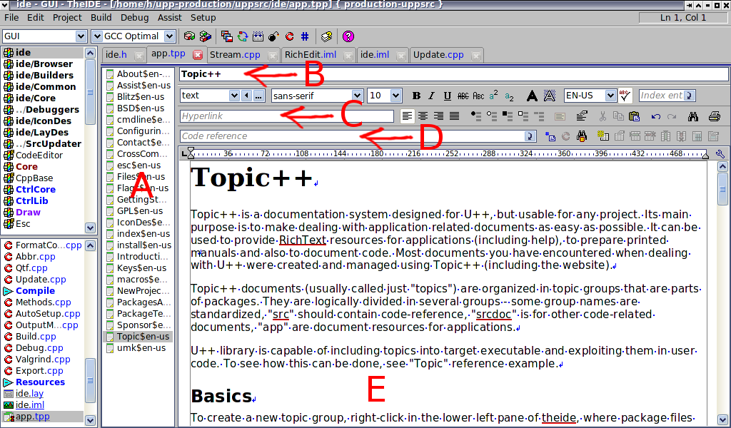This screenshot has height=428, width=731.
Task: Open the Build menu
Action: coord(101,17)
